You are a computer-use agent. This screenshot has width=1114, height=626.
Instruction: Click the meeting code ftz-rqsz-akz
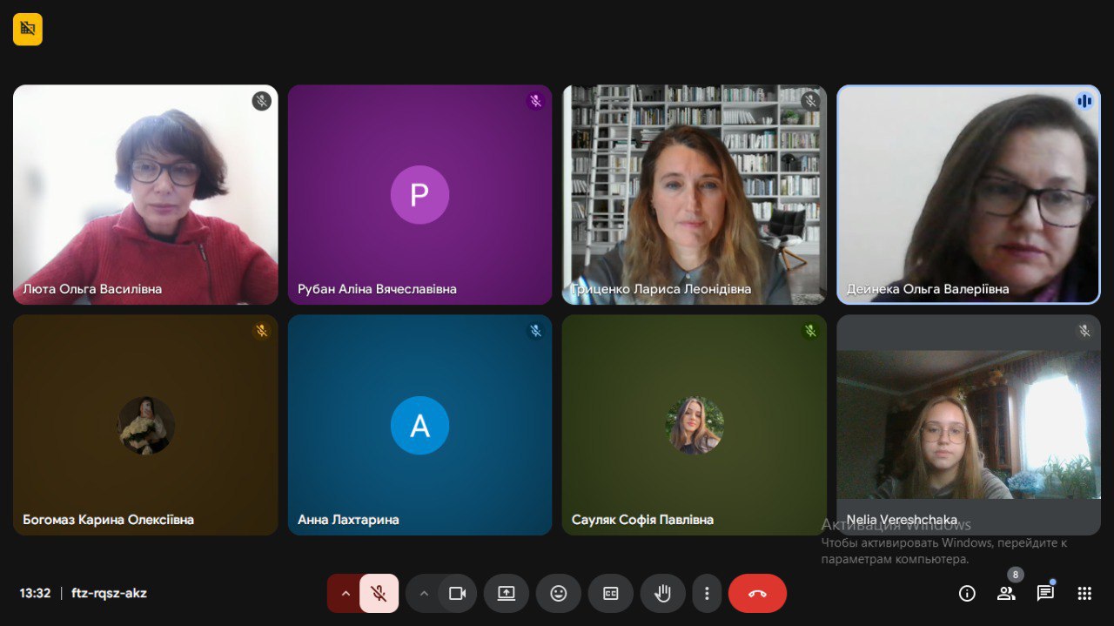[109, 594]
